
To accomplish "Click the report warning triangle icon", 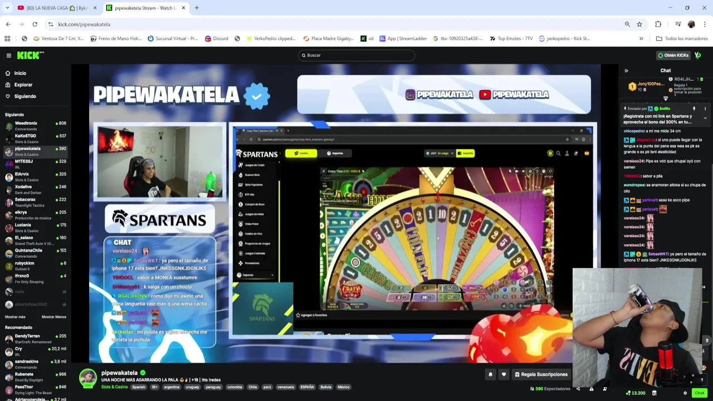I will [591, 389].
